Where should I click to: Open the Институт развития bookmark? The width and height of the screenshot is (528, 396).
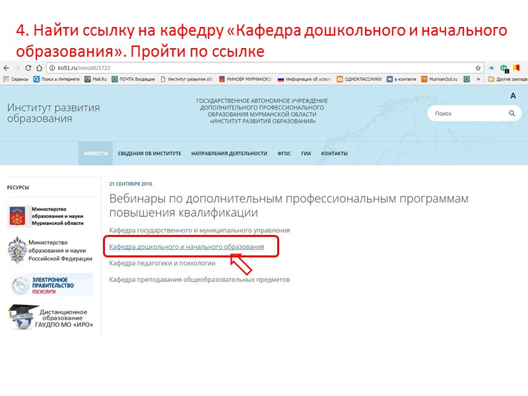tap(187, 79)
